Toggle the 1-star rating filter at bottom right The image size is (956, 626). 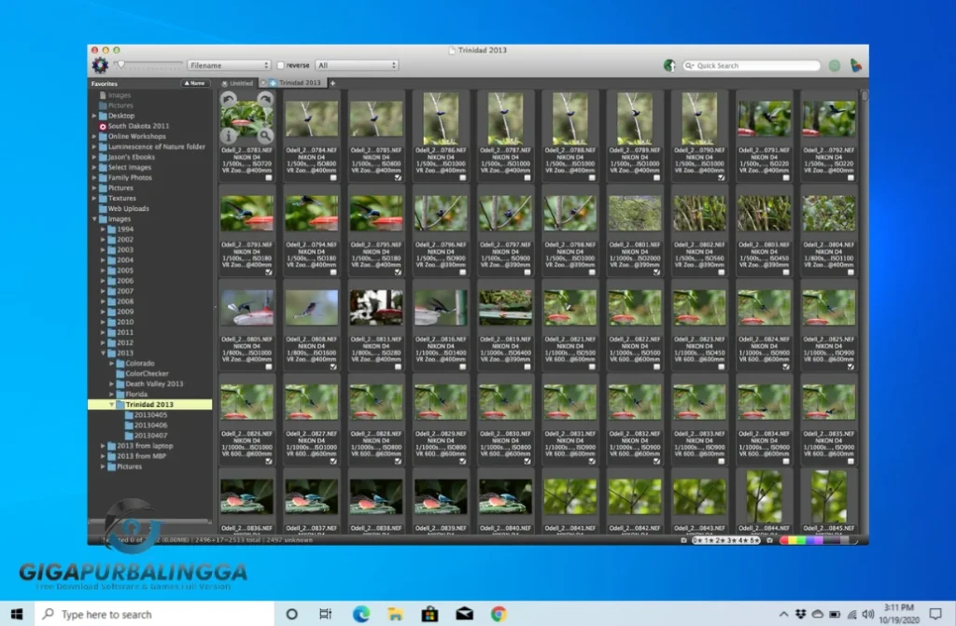tap(707, 539)
